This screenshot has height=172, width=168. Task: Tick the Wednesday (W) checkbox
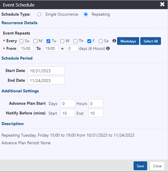[62, 41]
